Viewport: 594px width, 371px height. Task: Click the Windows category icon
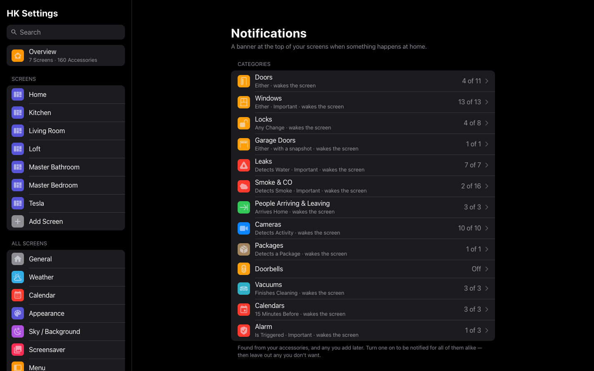point(244,102)
